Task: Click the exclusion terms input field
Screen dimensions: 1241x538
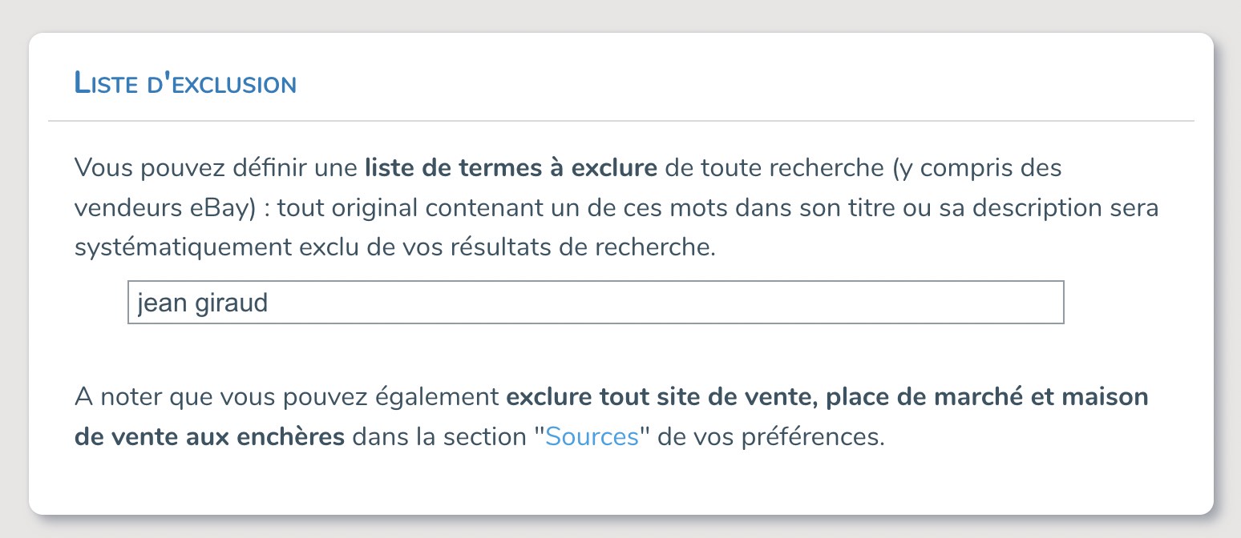Action: coord(595,303)
